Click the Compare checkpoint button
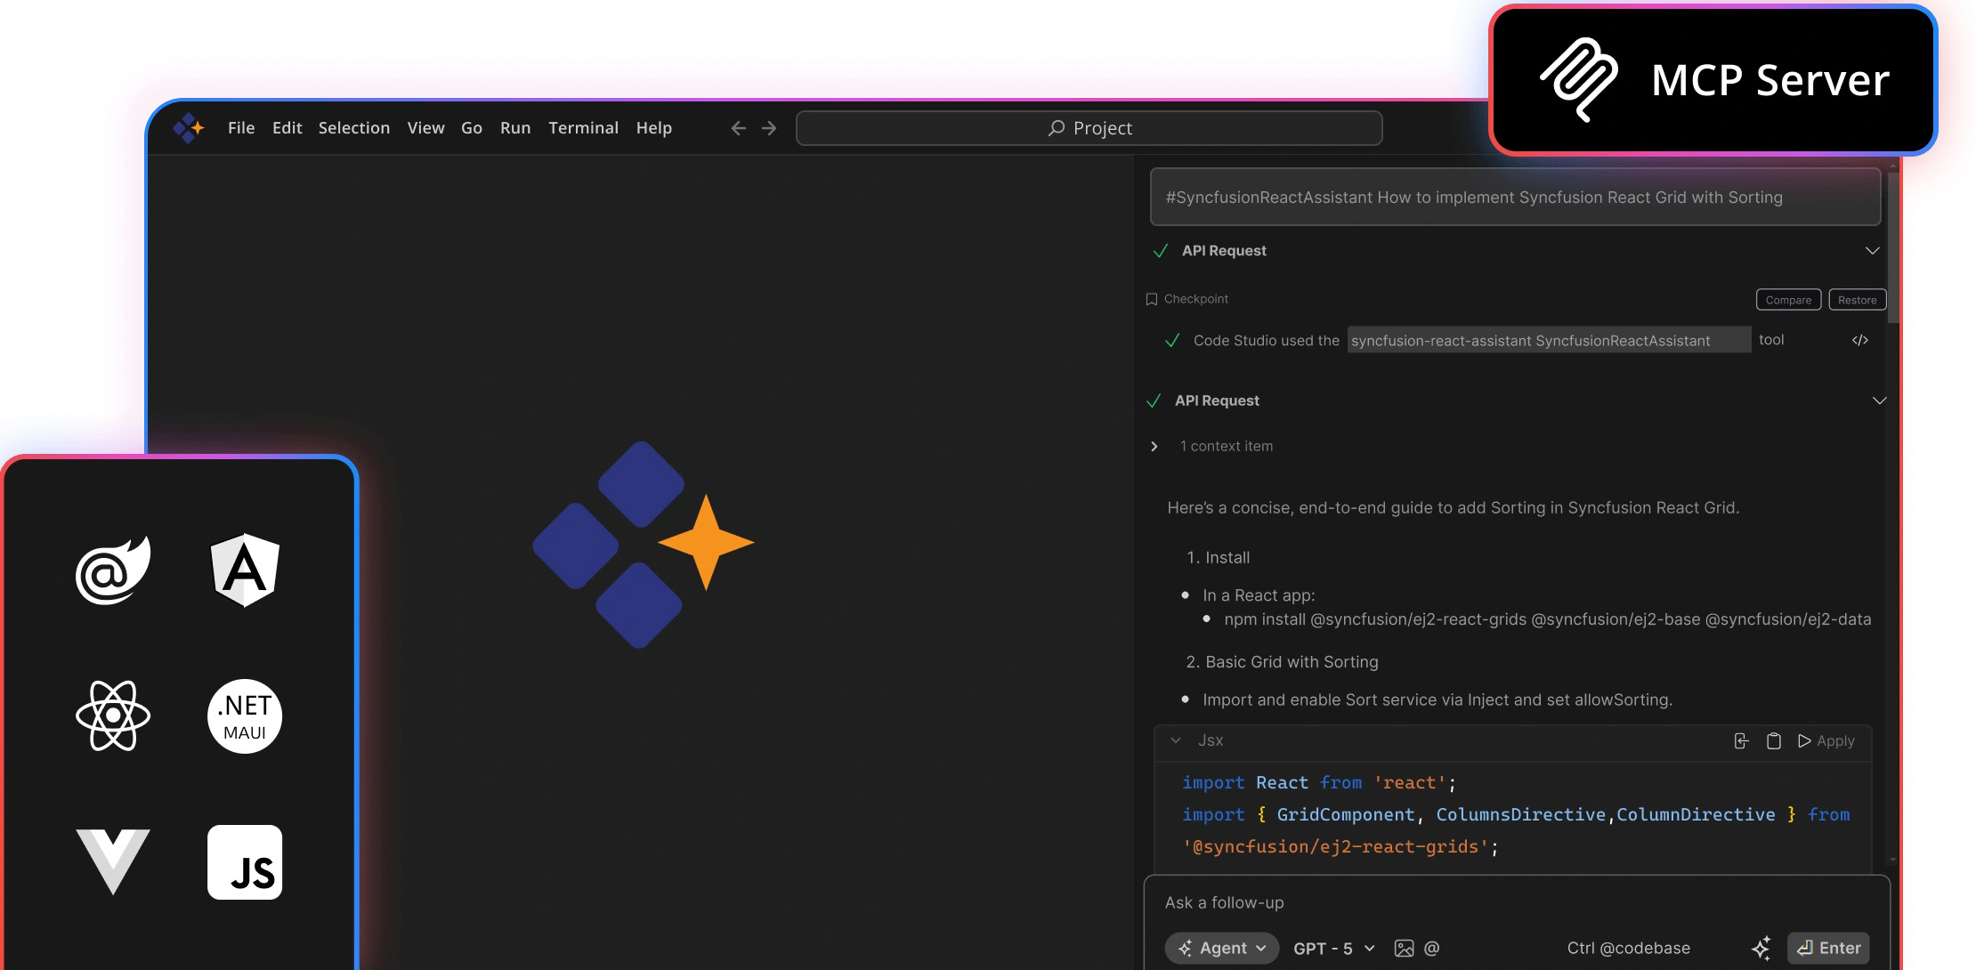The height and width of the screenshot is (970, 1976). tap(1787, 300)
